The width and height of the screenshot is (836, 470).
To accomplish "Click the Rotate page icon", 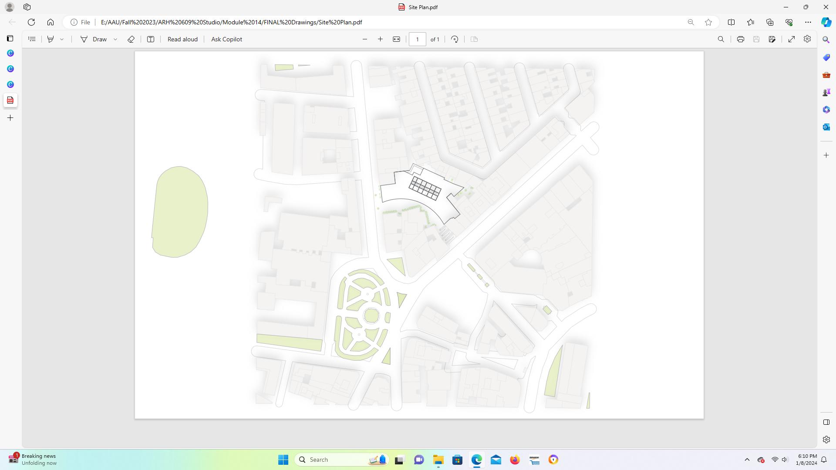I will (x=455, y=39).
